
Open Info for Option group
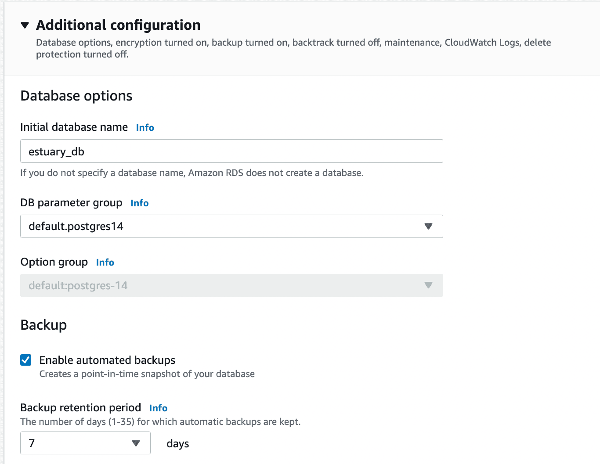click(x=105, y=262)
